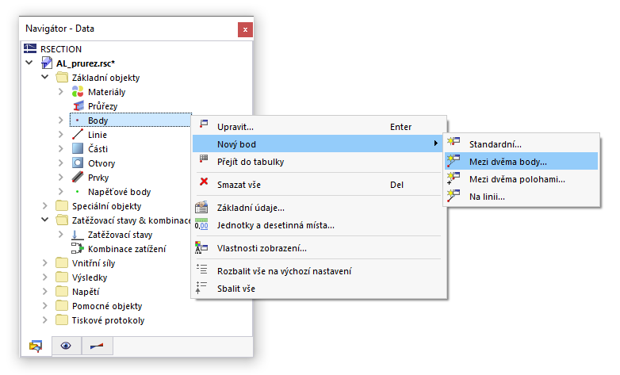Click the Kombinace zatížení icon
This screenshot has height=375, width=620.
[77, 248]
